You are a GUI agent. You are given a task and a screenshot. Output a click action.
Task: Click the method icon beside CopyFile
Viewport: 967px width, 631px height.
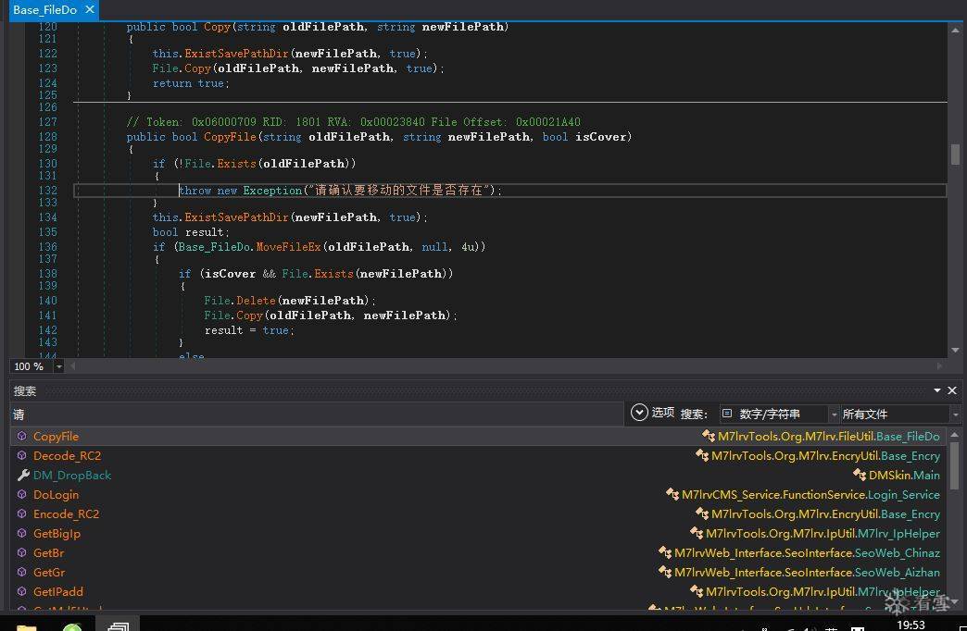[x=22, y=437]
